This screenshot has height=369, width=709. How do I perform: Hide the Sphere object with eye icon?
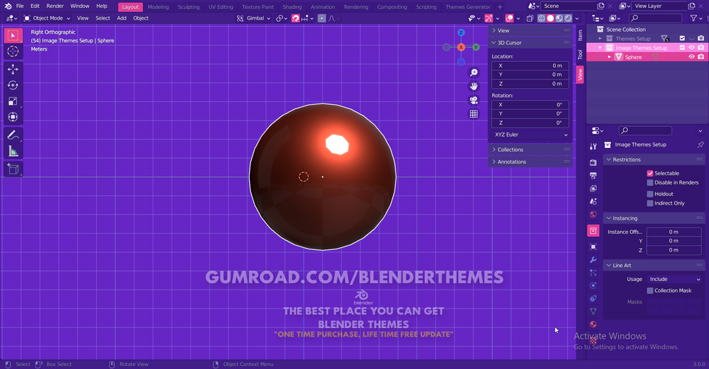coord(691,57)
